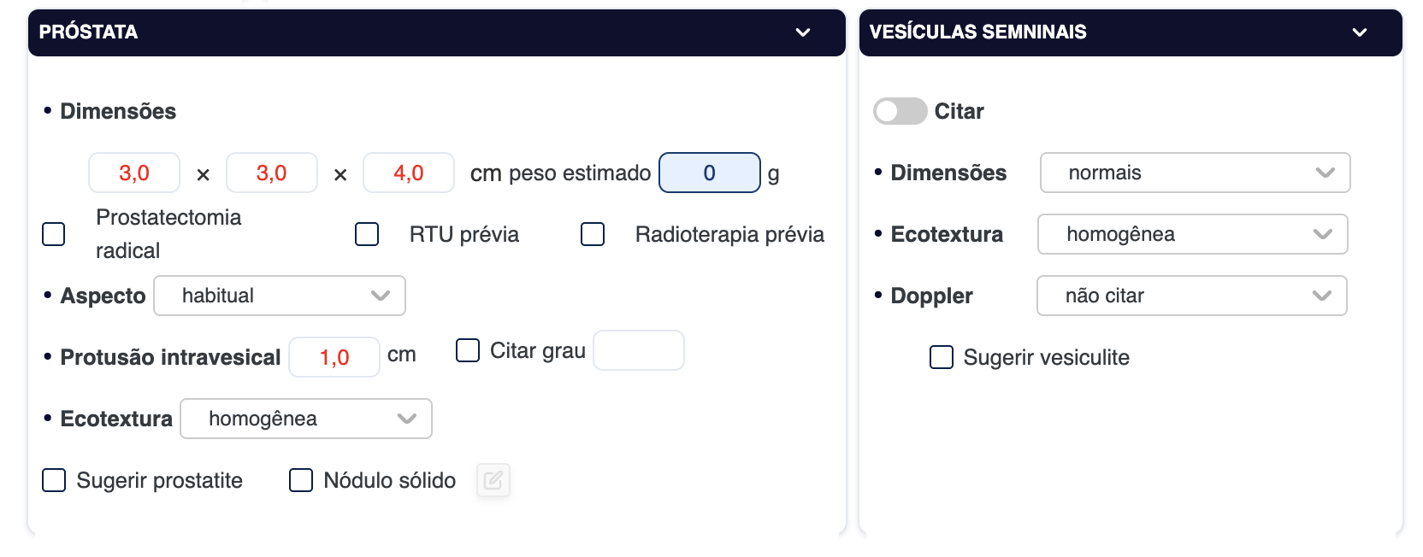
Task: Toggle the Citar switch on
Action: 900,111
